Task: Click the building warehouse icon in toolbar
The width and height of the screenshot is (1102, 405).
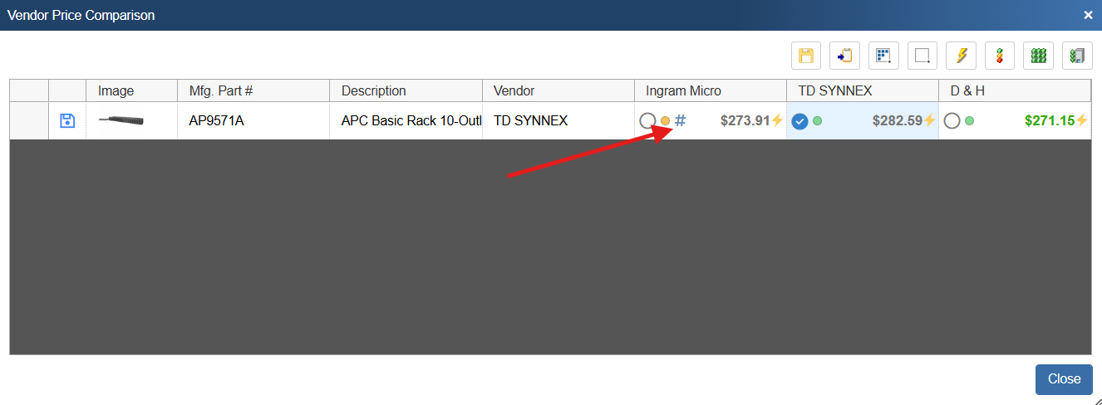Action: tap(1077, 56)
